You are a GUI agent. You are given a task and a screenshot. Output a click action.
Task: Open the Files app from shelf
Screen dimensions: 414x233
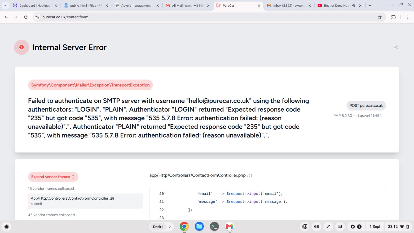point(199,227)
